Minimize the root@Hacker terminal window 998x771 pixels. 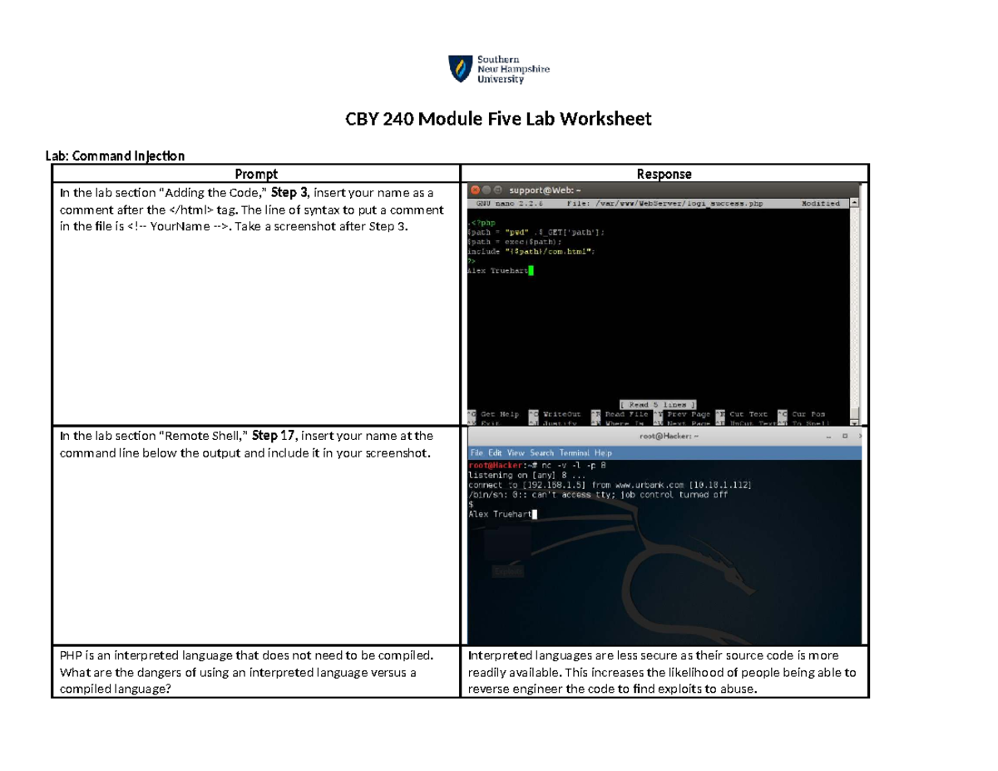[828, 436]
